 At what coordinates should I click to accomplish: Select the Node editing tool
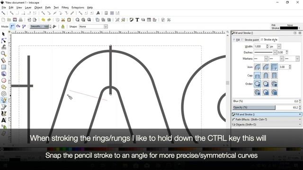tap(3, 41)
